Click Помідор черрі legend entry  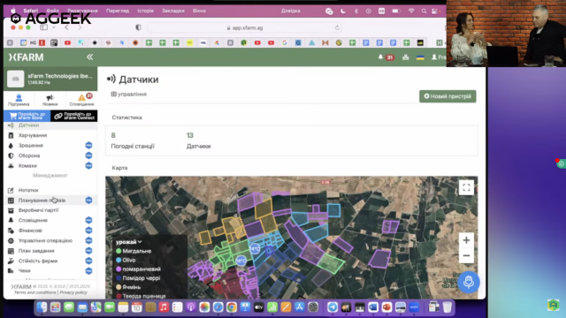pos(139,278)
